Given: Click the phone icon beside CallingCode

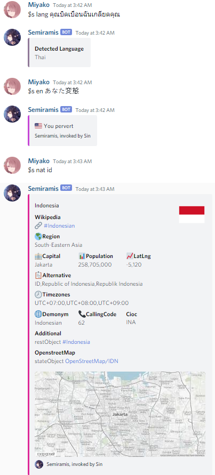Looking at the screenshot, I should [82, 314].
